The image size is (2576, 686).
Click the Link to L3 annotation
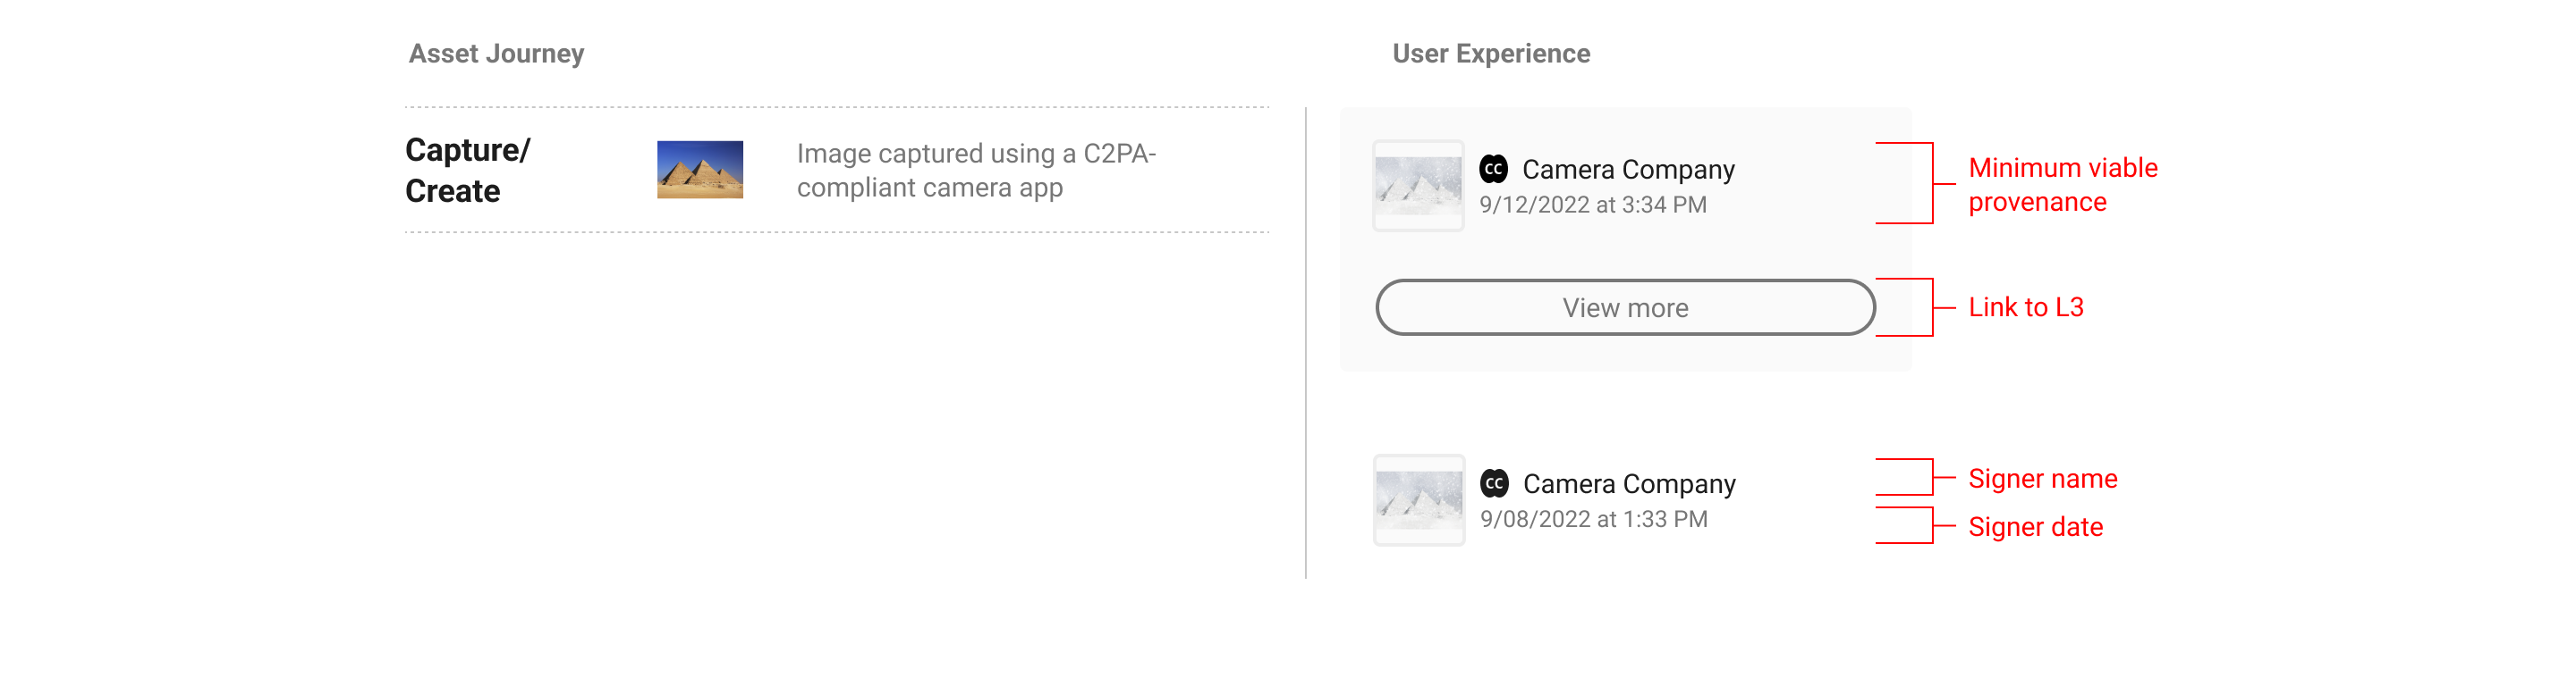click(x=2025, y=307)
